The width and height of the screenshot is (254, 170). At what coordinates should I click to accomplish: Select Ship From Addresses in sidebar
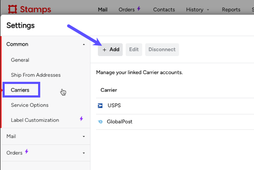tap(36, 75)
